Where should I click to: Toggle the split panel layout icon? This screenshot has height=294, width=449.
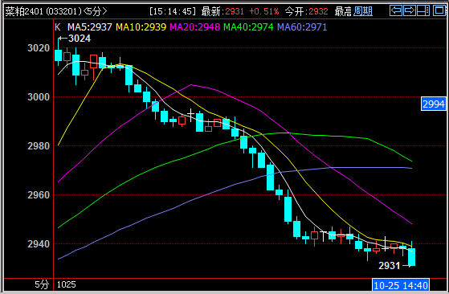[x=423, y=10]
